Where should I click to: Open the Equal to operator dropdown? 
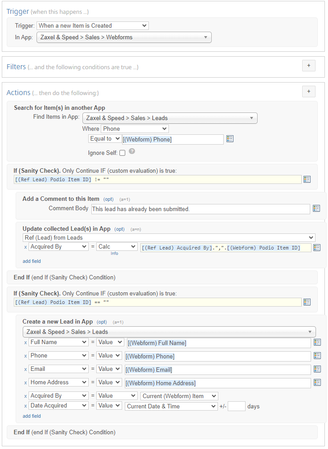105,139
